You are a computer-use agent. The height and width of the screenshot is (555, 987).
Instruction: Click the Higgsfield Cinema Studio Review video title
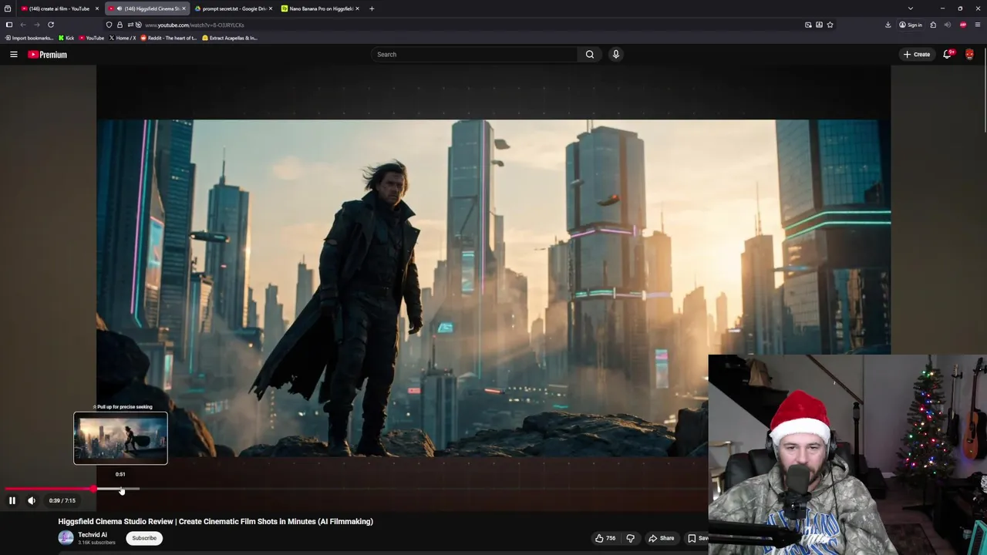(x=216, y=522)
